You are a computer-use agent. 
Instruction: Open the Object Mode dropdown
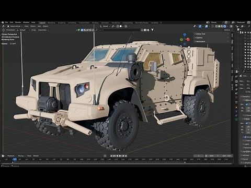15,26
